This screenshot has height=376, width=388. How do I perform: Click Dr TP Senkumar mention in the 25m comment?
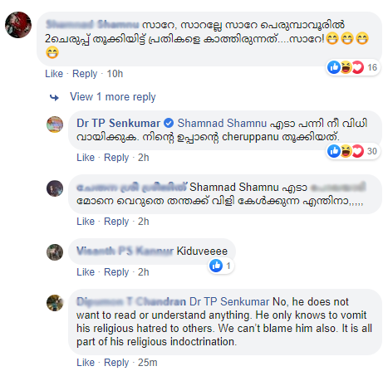(229, 301)
